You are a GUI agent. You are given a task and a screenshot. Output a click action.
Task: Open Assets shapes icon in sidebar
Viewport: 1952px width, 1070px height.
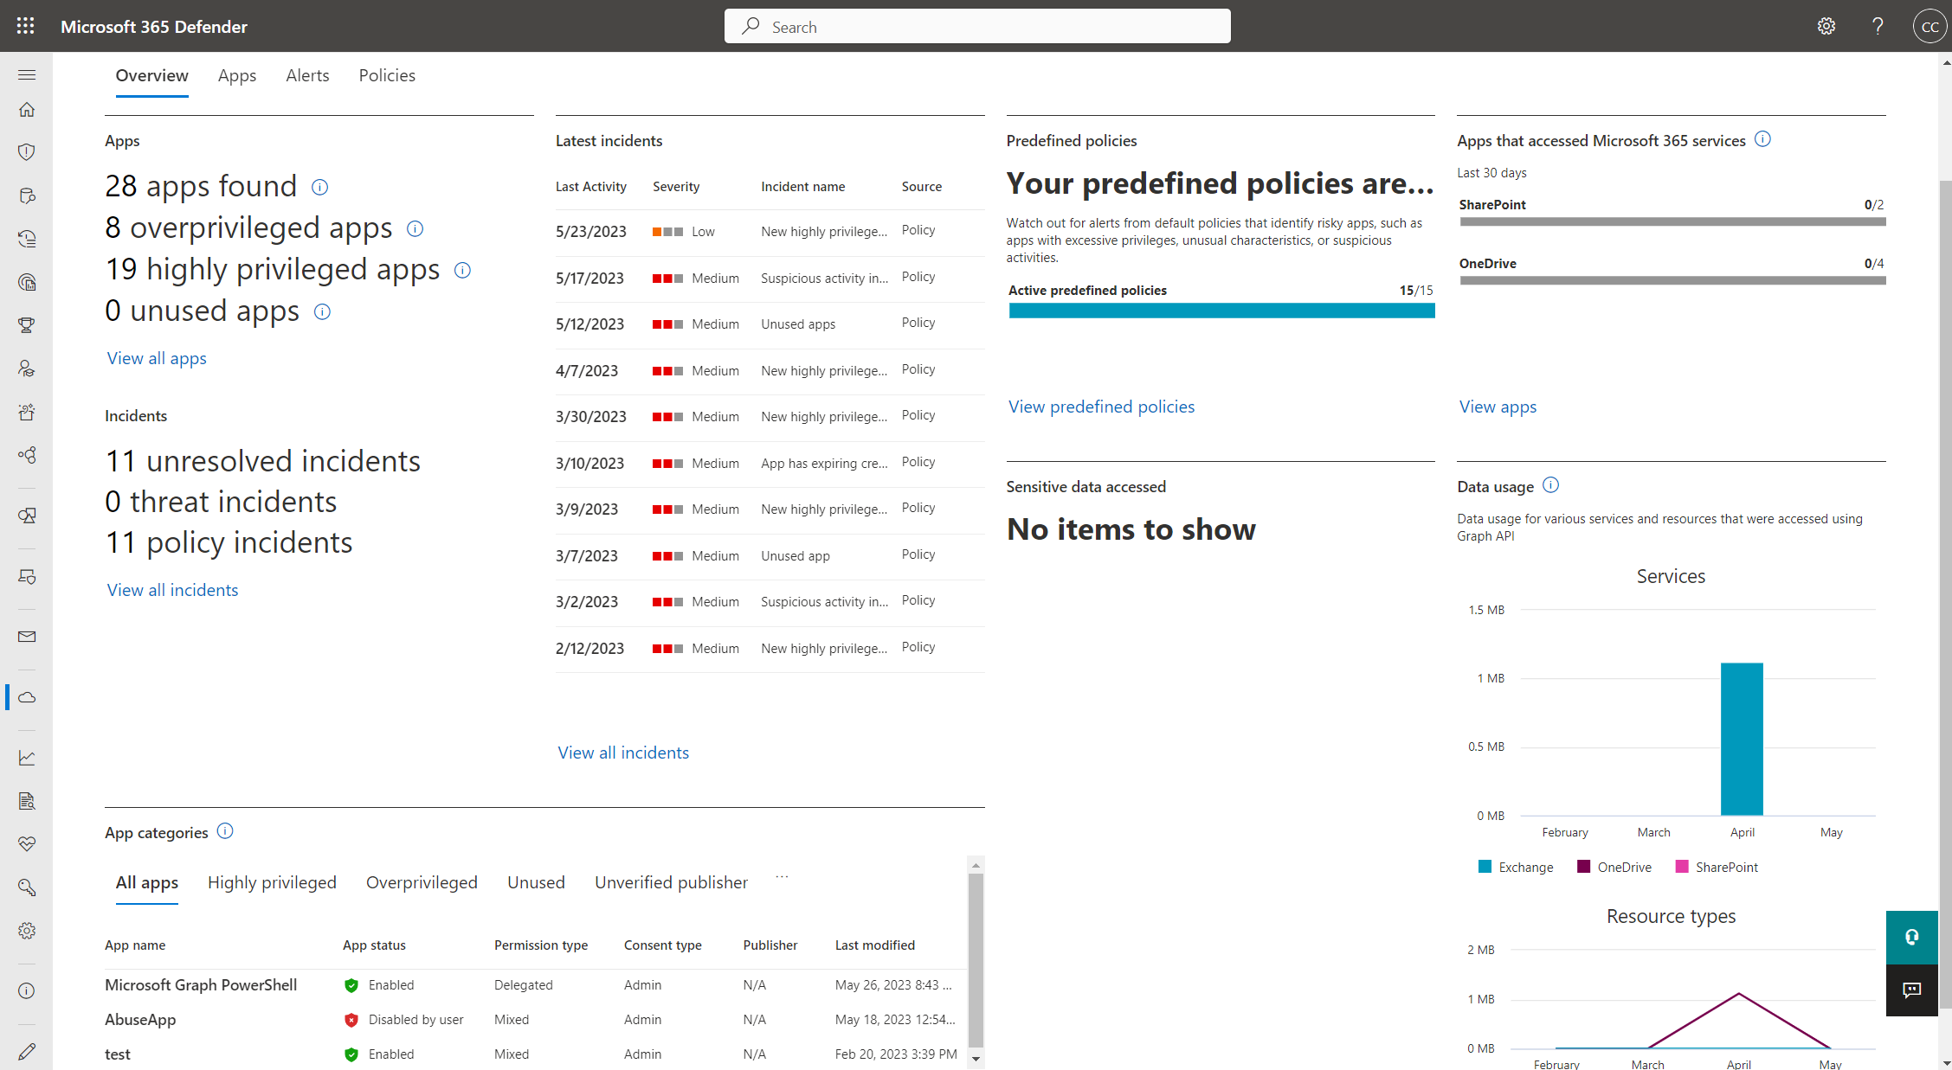pos(27,516)
